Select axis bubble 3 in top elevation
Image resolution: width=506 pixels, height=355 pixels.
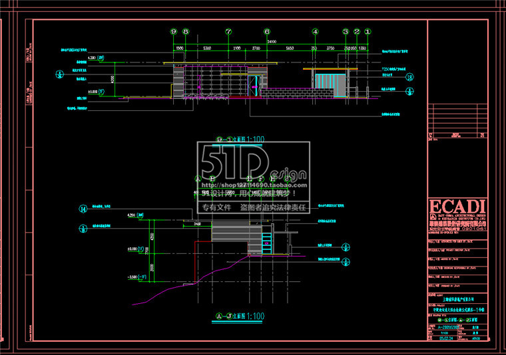click(346, 31)
